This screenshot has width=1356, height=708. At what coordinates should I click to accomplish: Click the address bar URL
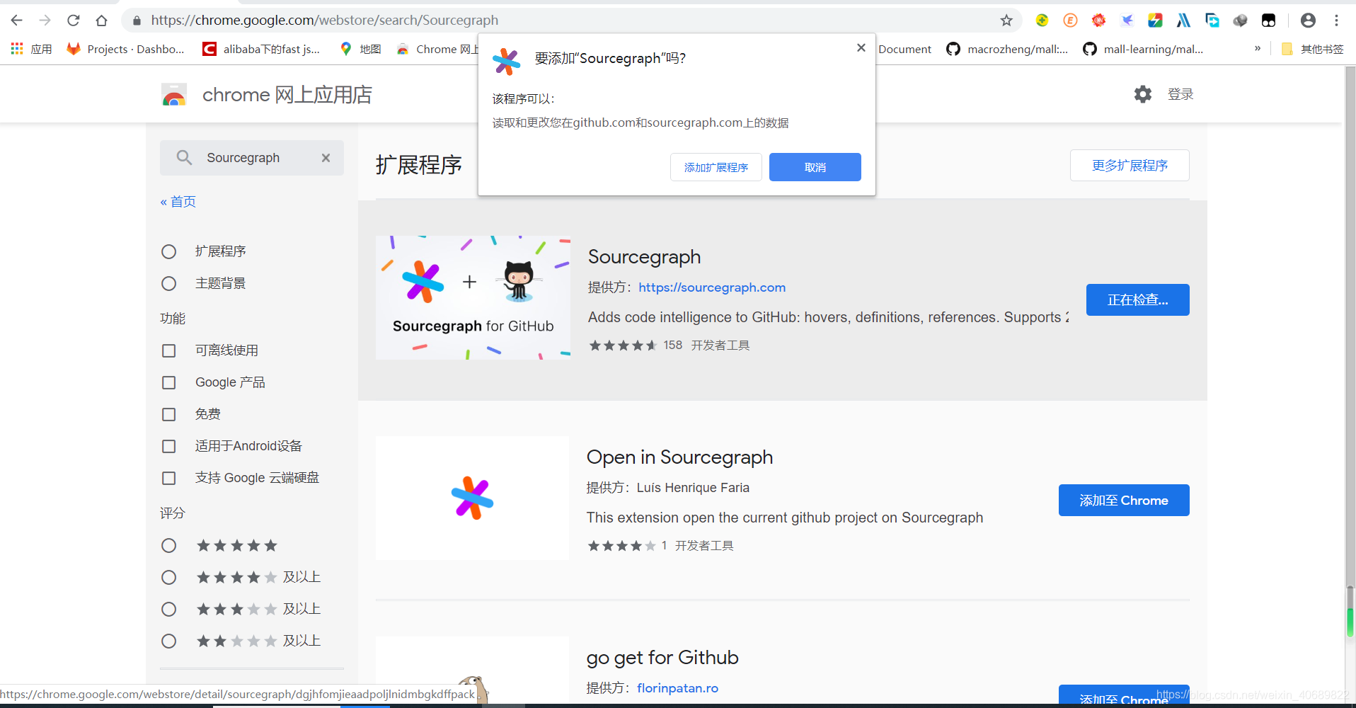(x=325, y=21)
